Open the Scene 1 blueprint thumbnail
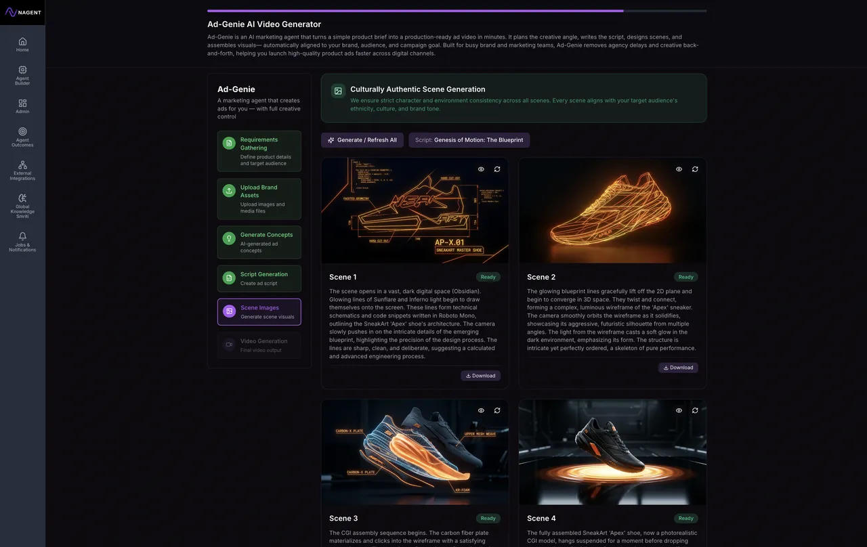The width and height of the screenshot is (867, 547). tap(415, 211)
